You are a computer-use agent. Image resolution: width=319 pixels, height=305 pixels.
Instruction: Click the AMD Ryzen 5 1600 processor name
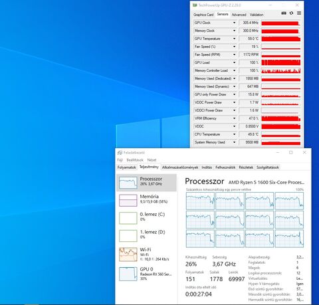[266, 183]
